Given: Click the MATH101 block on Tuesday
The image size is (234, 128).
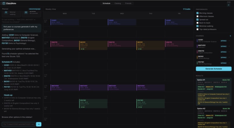Looking at the screenshot, I should coord(93,87).
